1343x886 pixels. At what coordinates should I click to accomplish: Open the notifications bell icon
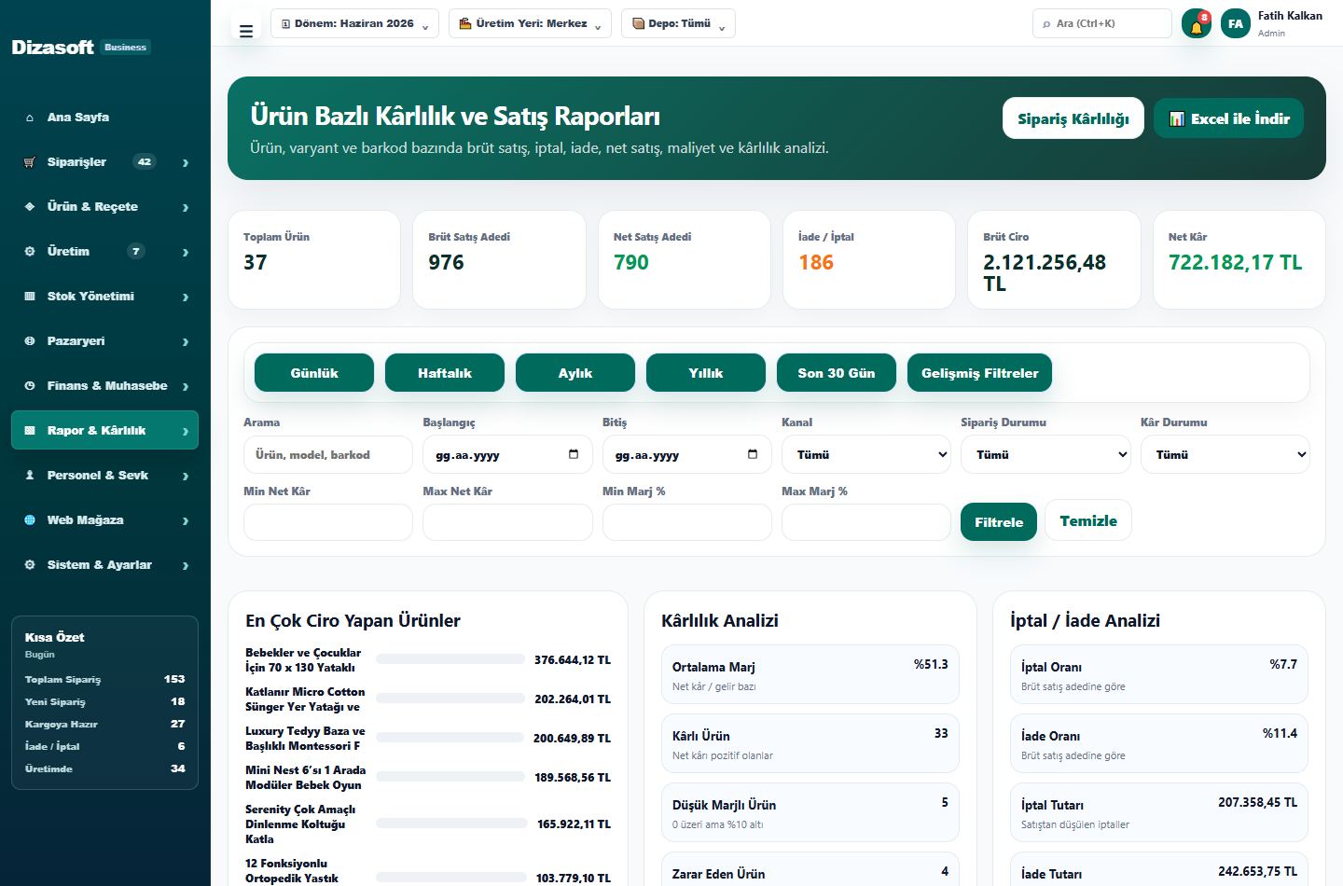click(1197, 24)
